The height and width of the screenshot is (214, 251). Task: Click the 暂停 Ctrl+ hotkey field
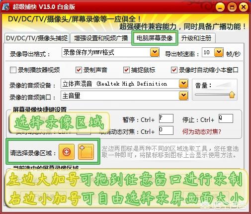pos(166,118)
